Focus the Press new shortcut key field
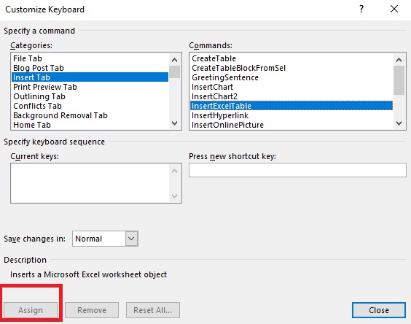This screenshot has width=411, height=324. pos(297,170)
